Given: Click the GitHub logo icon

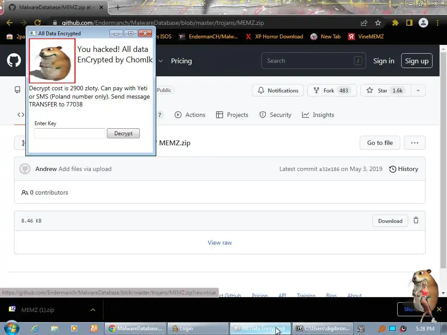Looking at the screenshot, I should (14, 60).
